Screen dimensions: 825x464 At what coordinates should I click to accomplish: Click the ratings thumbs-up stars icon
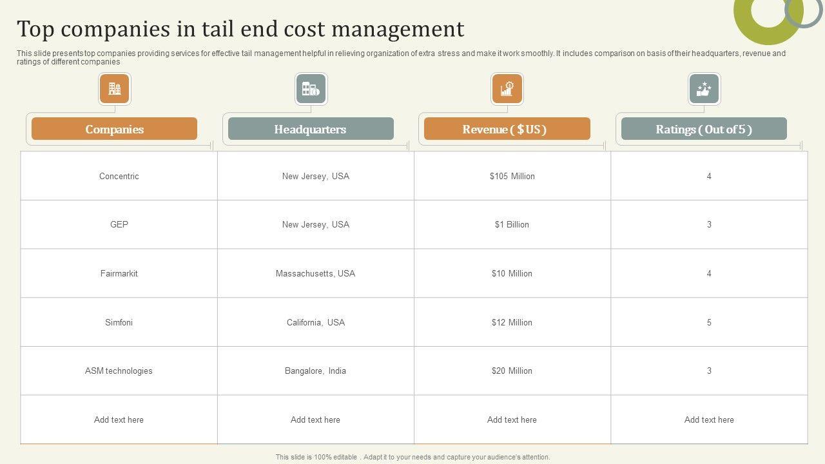pos(704,89)
